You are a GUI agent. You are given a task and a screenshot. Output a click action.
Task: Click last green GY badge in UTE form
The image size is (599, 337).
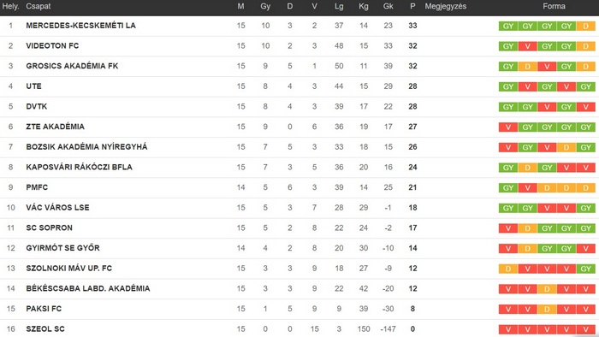coord(585,86)
